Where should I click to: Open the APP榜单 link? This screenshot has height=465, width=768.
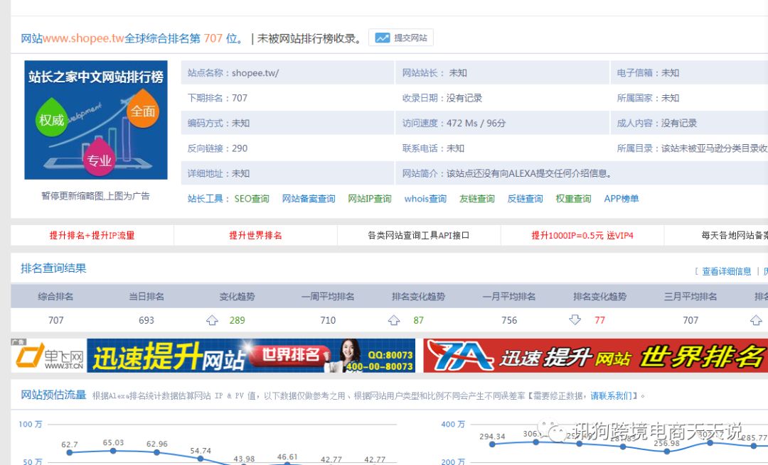[622, 199]
